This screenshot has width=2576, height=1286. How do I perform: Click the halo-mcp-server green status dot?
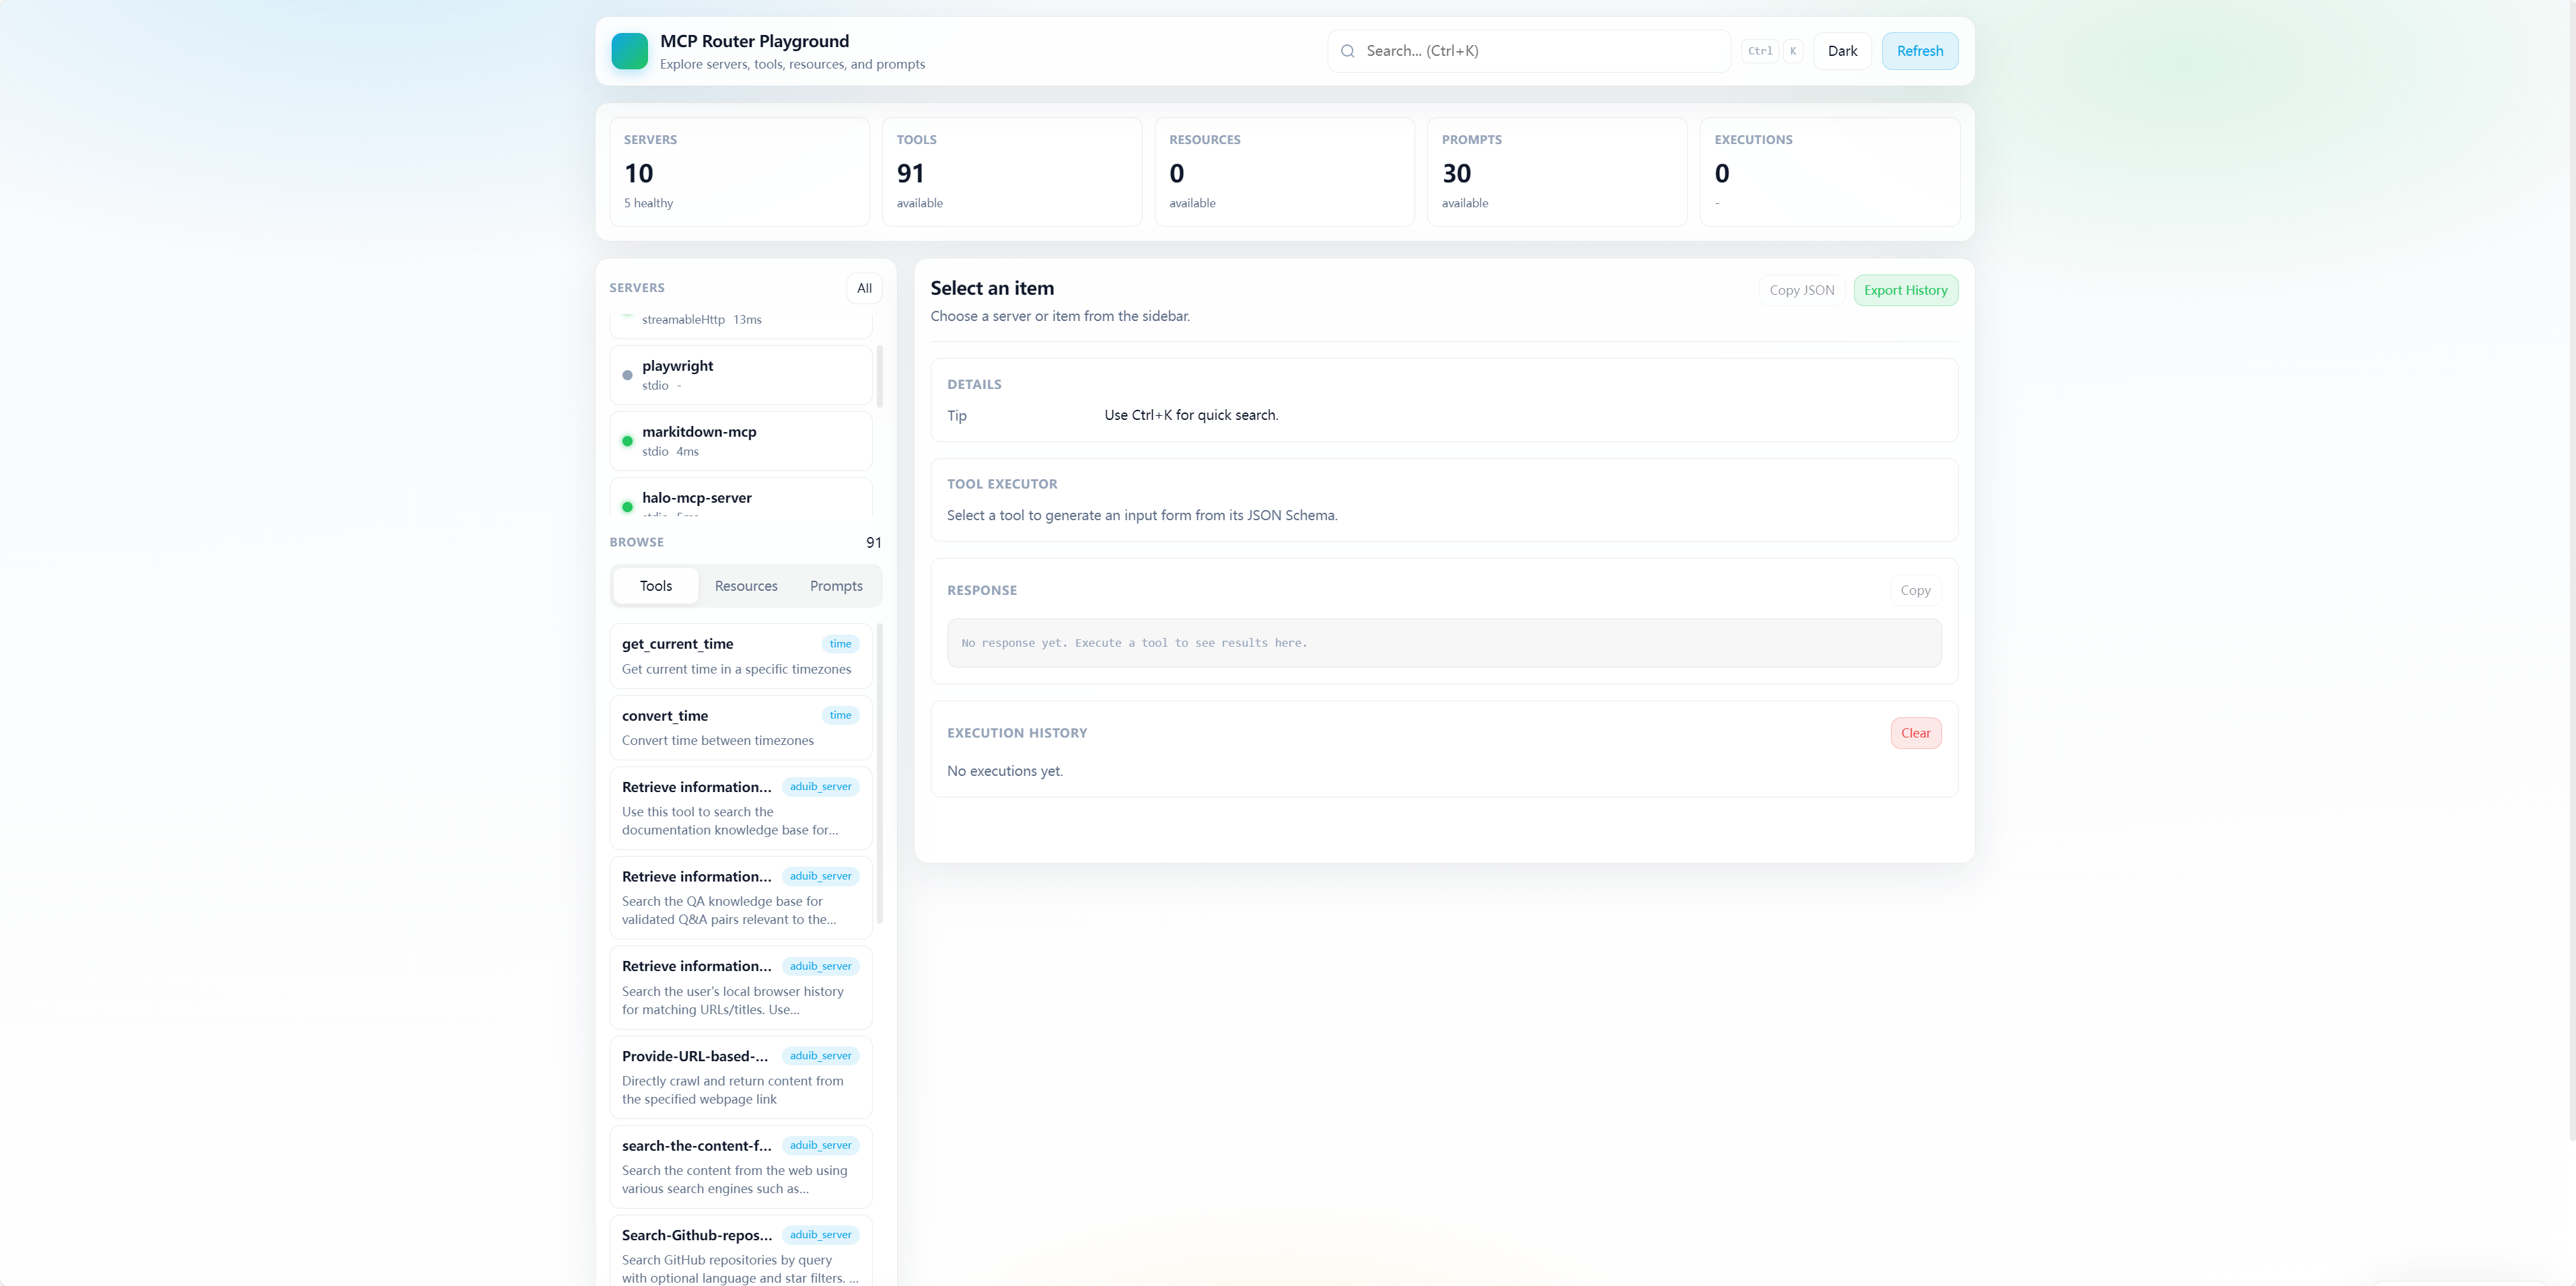tap(627, 507)
